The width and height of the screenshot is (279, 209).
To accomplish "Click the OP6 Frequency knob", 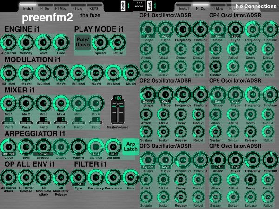I will point(252,160).
